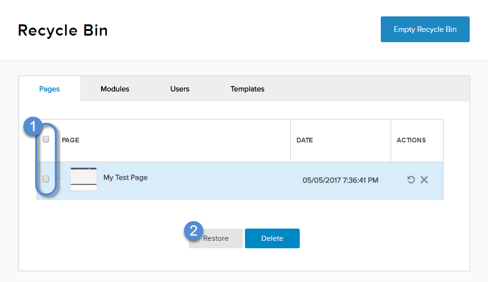Check the select-all checkbox in table header
Viewport: 488px width, 282px height.
coord(46,139)
